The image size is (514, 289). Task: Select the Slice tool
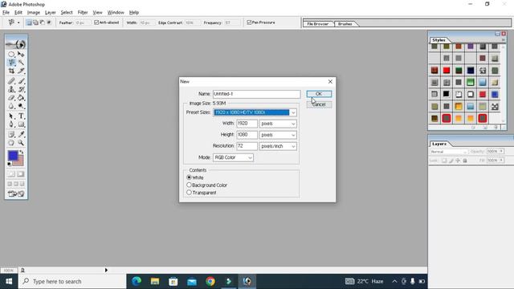pos(21,71)
